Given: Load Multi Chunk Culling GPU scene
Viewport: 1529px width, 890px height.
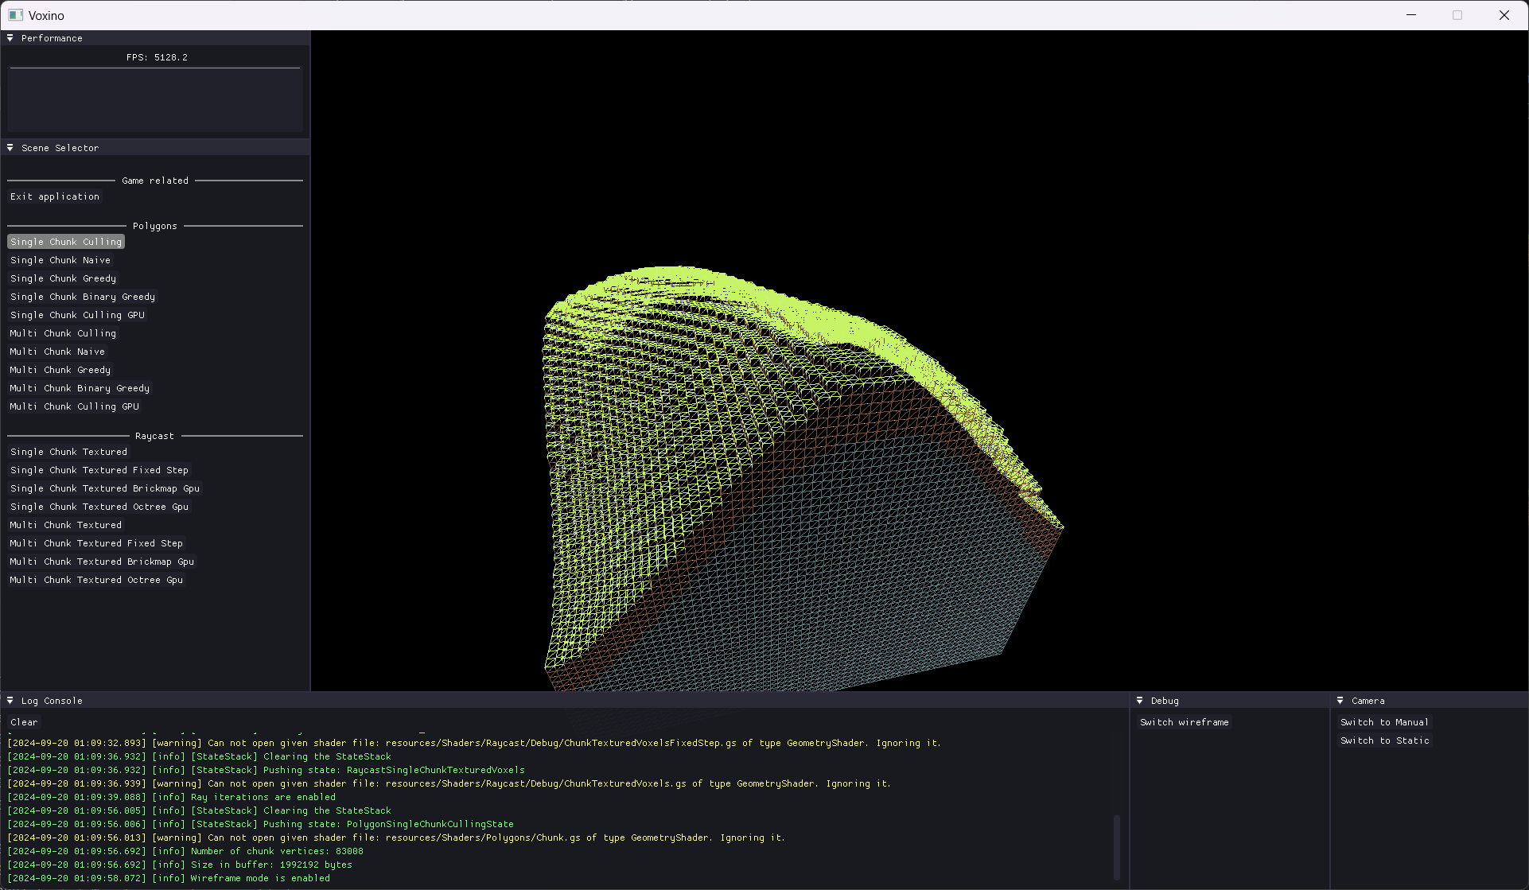Looking at the screenshot, I should click(74, 406).
